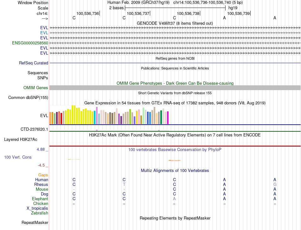301x230 pixels.
Task: Select the light blue EVL transcript label
Action: [x=44, y=33]
